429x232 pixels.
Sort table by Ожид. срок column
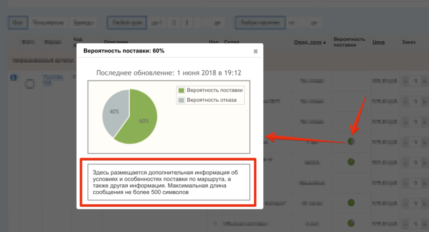pos(307,42)
